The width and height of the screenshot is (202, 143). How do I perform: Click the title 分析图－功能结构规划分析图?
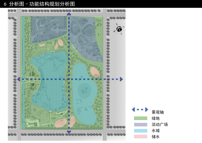[42, 4]
